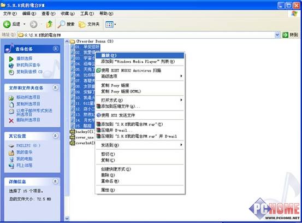Collapse the music tasks panel

click(56, 49)
